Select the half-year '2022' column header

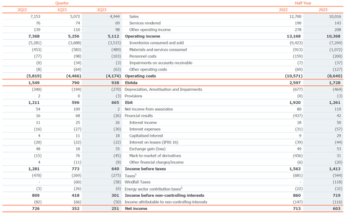(283, 10)
